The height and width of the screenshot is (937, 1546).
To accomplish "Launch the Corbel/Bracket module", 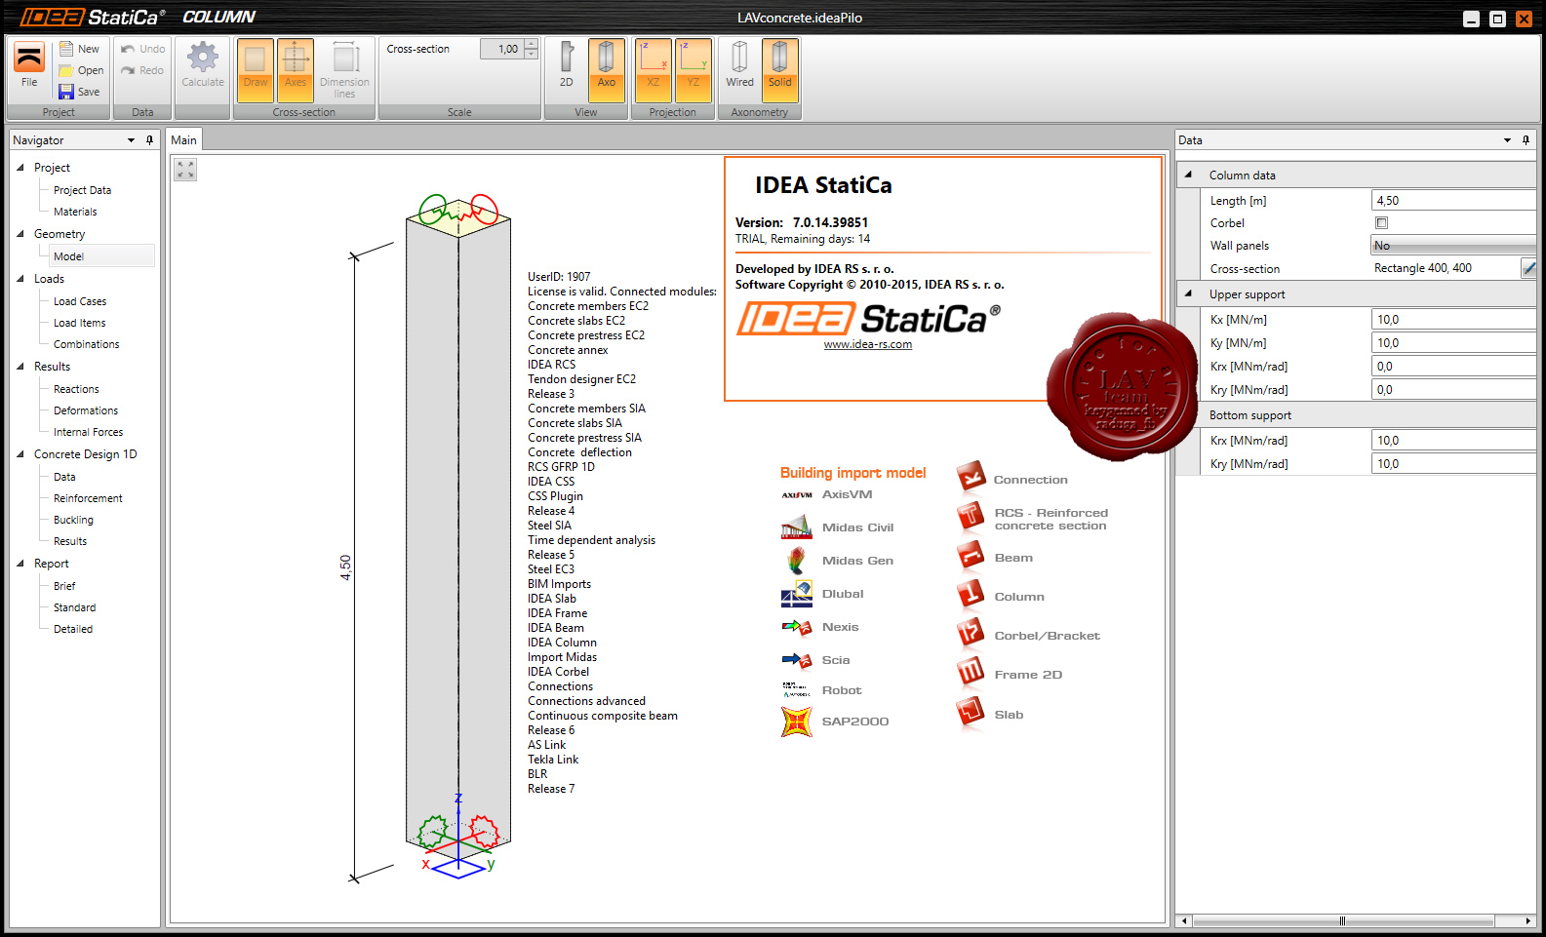I will coord(1028,636).
